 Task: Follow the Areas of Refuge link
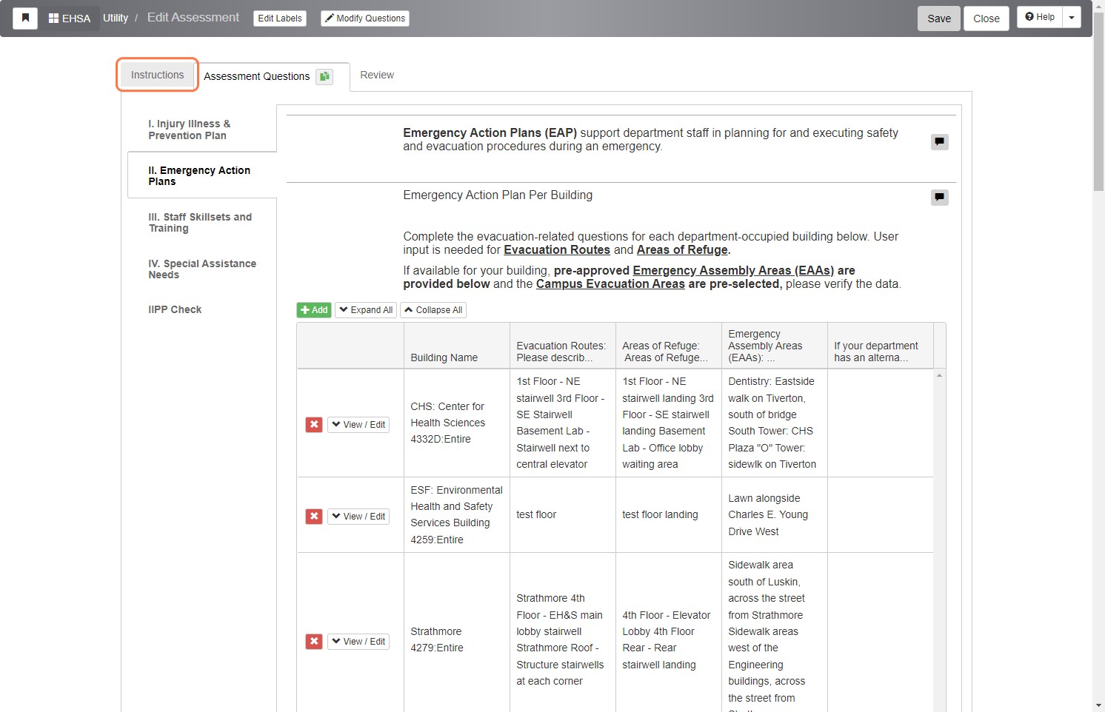[682, 250]
